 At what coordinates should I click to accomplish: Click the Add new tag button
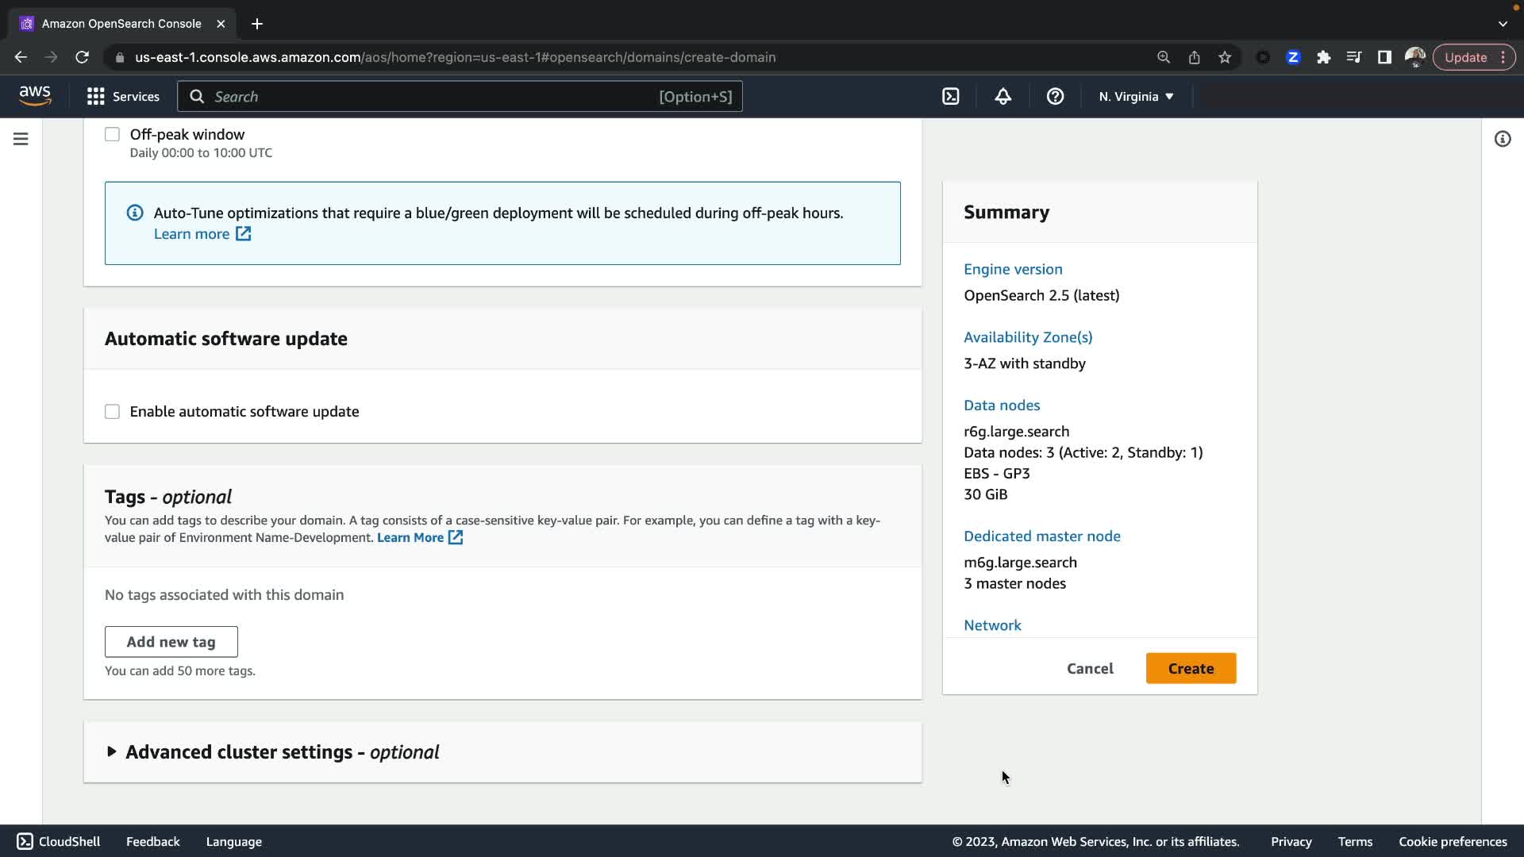click(171, 641)
